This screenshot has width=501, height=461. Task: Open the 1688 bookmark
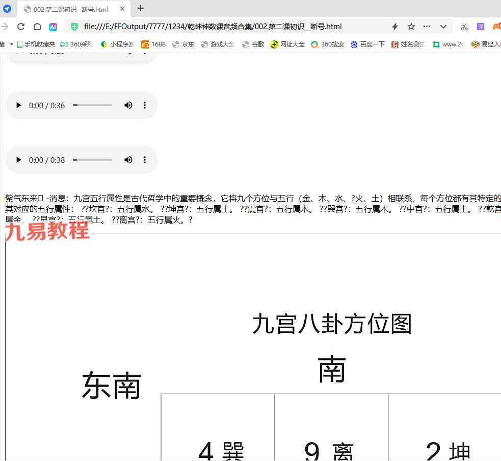point(153,44)
